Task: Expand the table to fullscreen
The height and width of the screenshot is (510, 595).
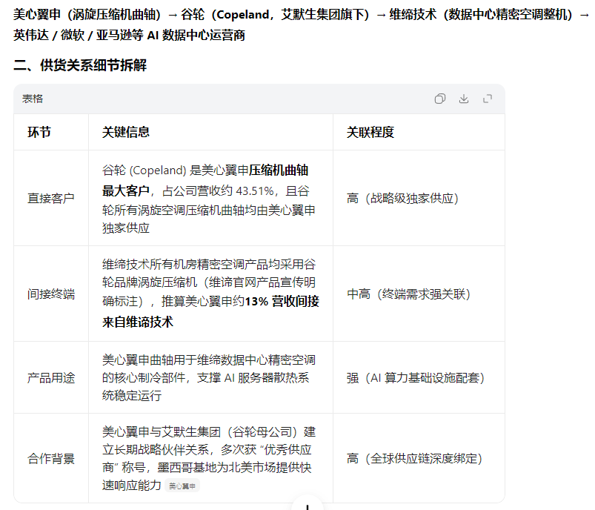Action: click(488, 99)
